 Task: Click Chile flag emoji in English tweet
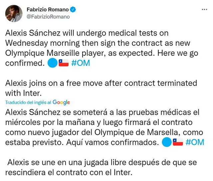[x=64, y=63]
